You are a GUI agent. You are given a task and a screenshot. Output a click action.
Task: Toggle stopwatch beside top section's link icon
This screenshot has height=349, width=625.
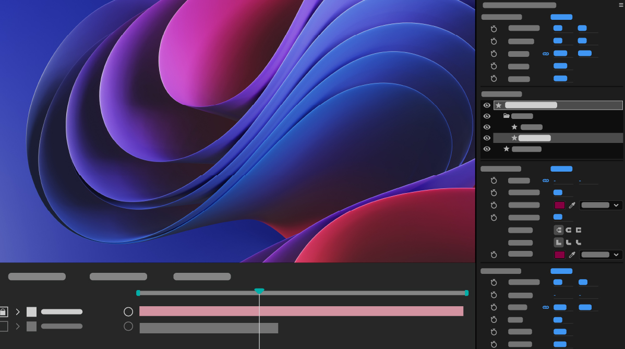click(494, 53)
